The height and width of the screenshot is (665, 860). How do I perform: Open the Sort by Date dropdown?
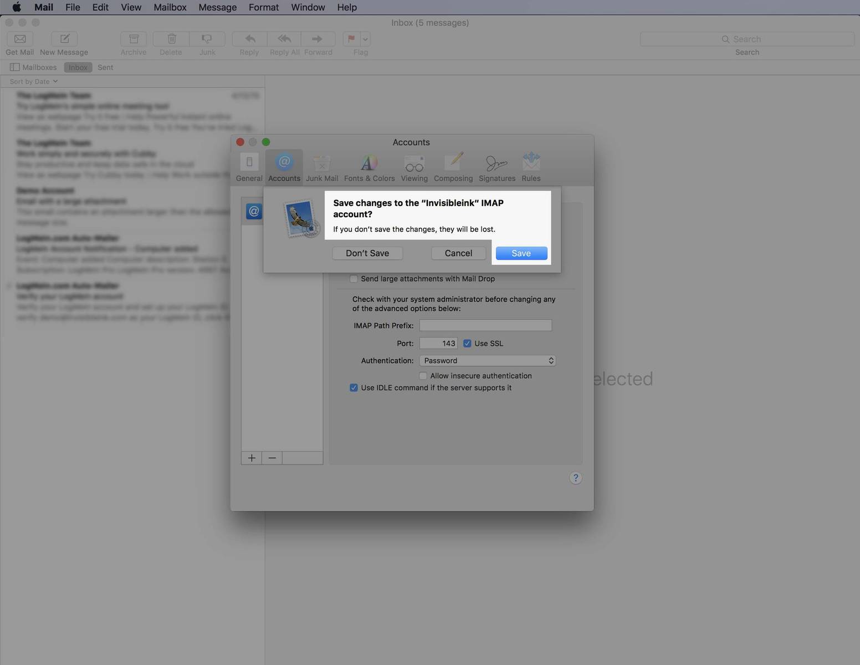pyautogui.click(x=34, y=81)
